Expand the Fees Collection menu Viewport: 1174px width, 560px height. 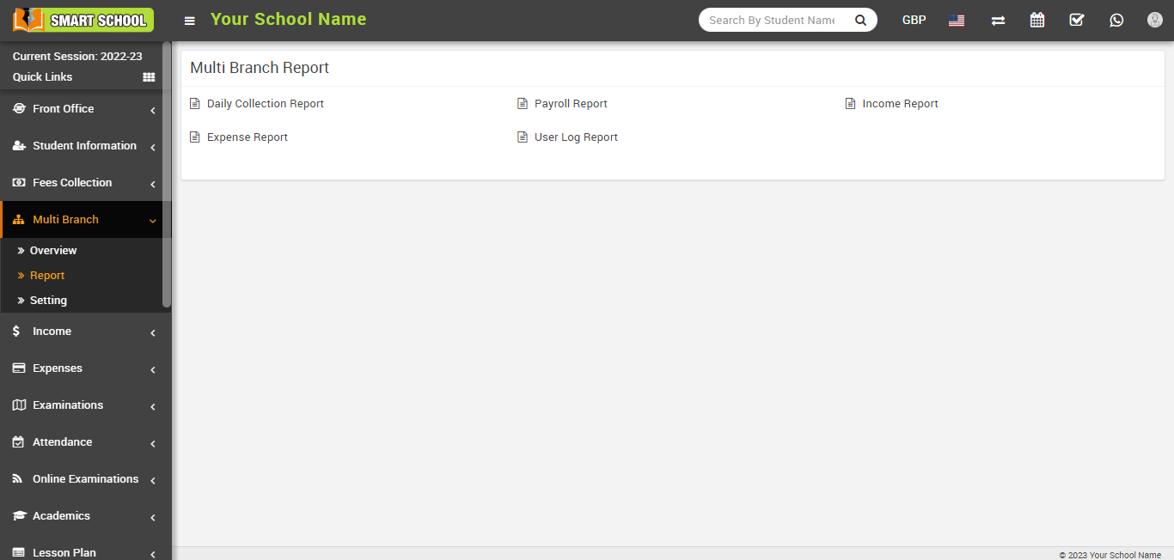point(84,183)
